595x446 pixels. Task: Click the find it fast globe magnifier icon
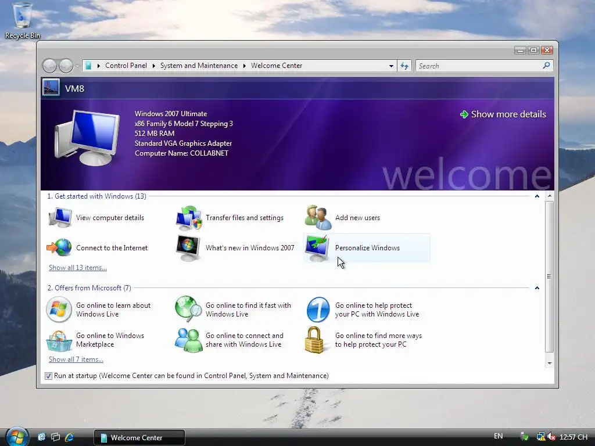188,309
